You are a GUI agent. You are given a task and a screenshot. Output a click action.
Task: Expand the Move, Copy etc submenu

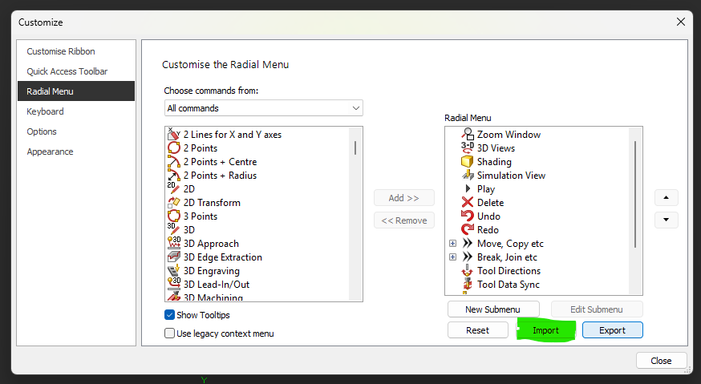pyautogui.click(x=452, y=244)
